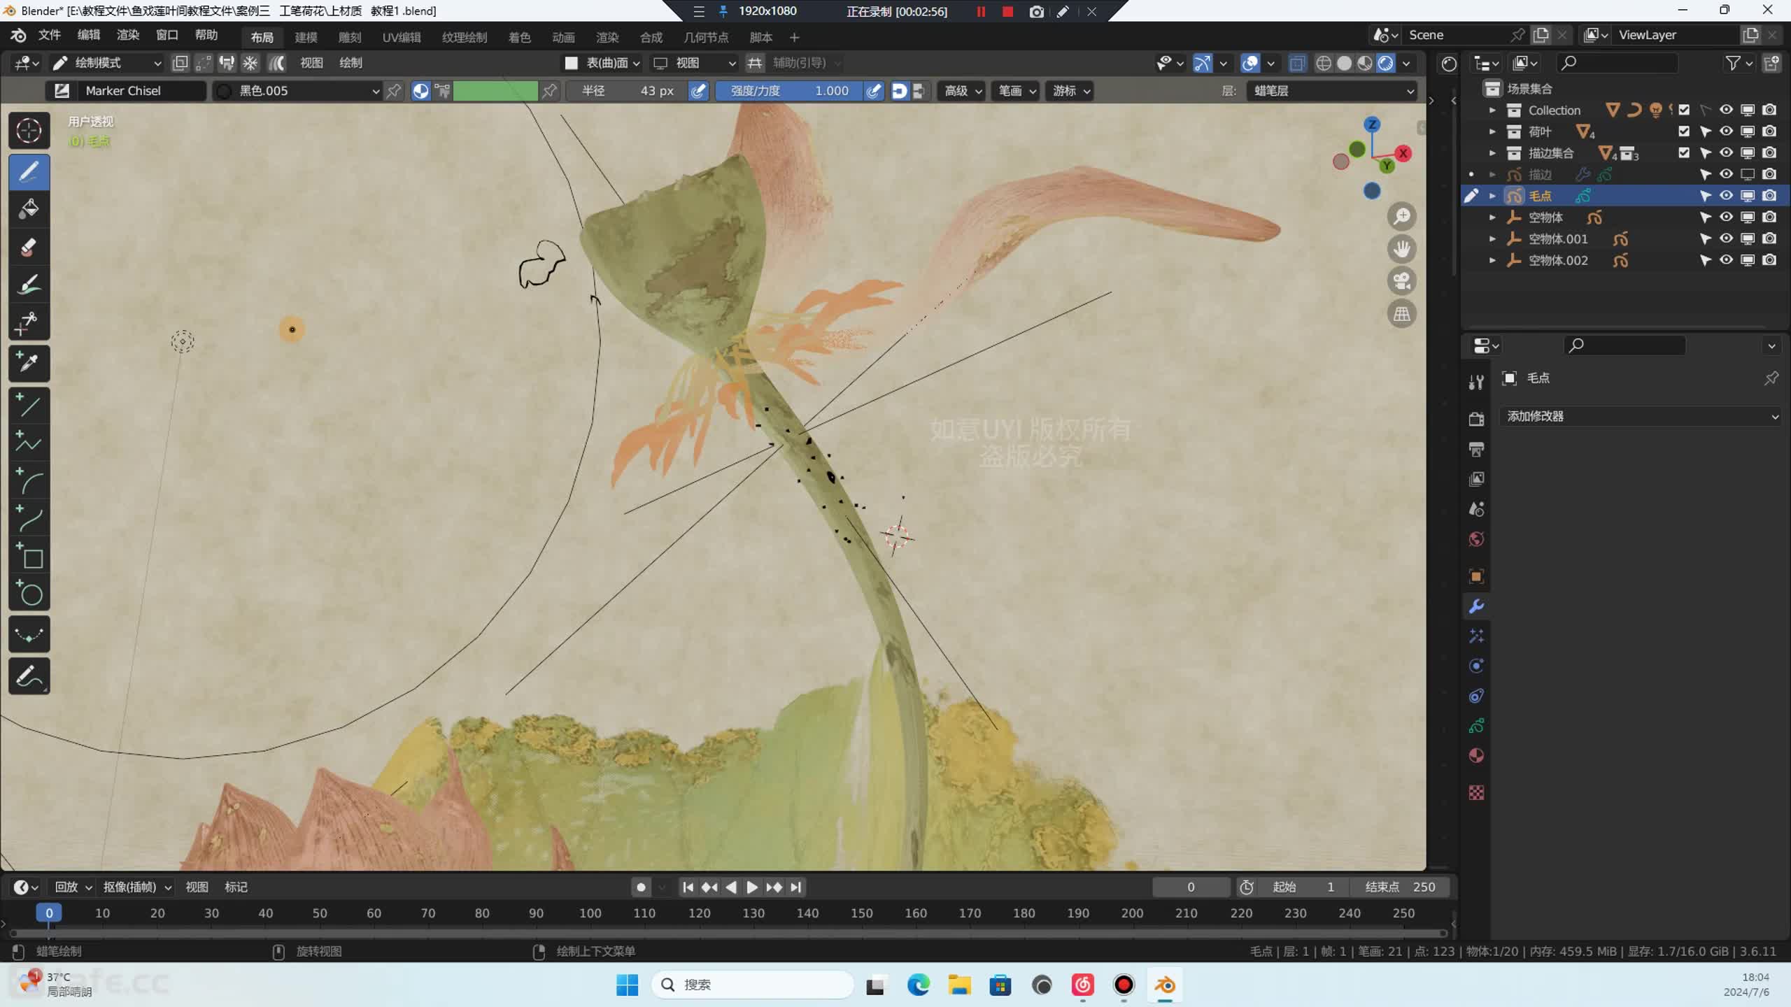Open the 渲染 menu in top bar
Viewport: 1791px width, 1007px height.
128,35
